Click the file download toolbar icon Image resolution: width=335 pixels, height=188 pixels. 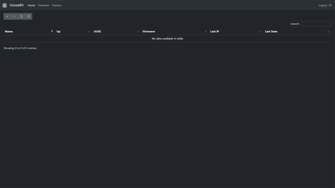[x=21, y=16]
